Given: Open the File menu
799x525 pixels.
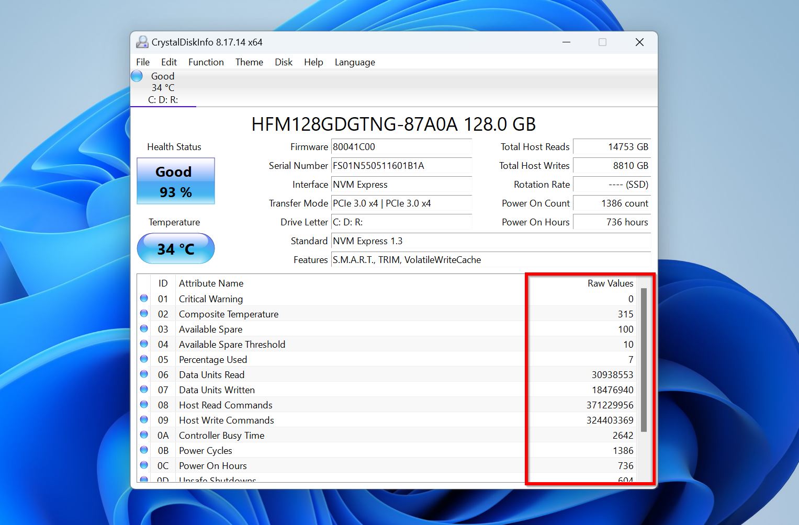Looking at the screenshot, I should pos(143,62).
